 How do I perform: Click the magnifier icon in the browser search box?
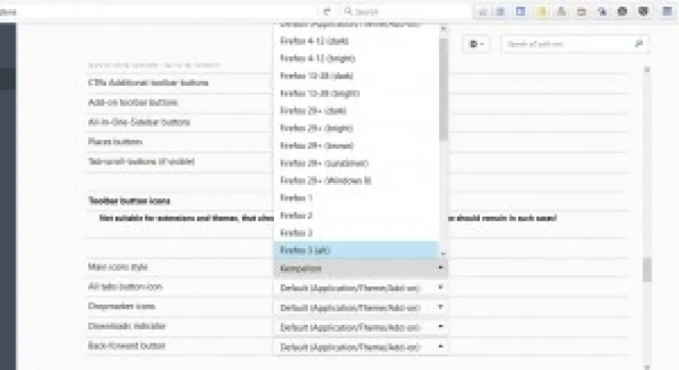348,11
